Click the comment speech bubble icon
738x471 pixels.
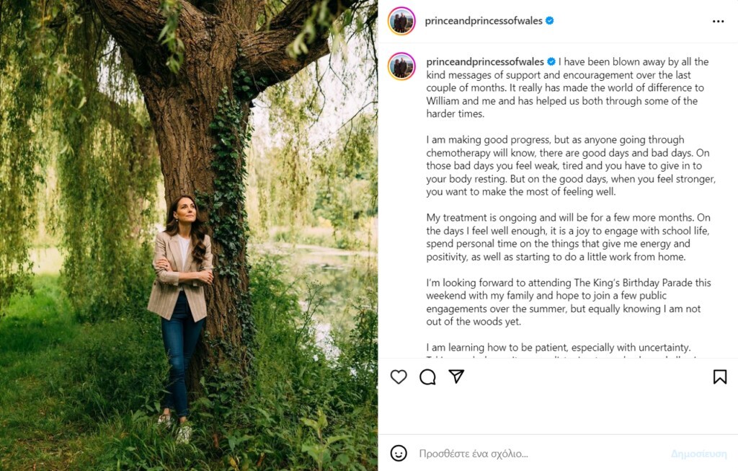click(x=427, y=377)
